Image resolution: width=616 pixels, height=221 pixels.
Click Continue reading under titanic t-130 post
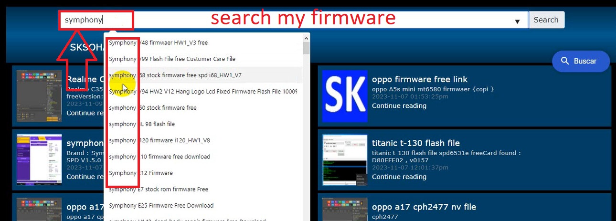(x=399, y=177)
